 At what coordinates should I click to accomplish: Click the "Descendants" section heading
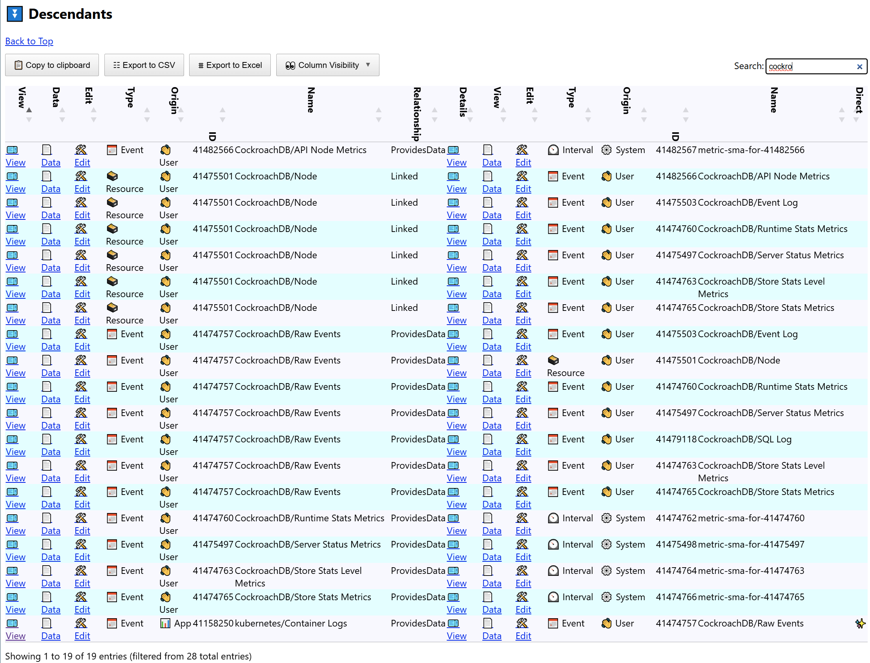(70, 14)
